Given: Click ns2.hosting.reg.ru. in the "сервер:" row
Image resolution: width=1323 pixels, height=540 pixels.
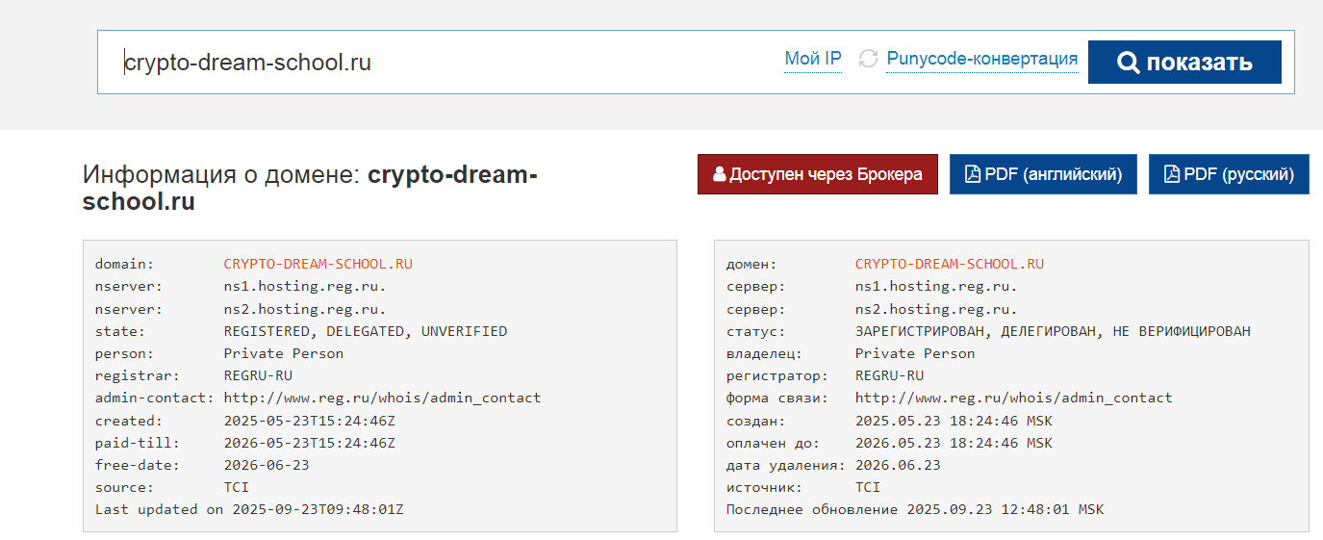Looking at the screenshot, I should [x=936, y=309].
